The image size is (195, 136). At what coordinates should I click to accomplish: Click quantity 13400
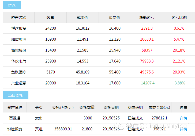(51, 50)
